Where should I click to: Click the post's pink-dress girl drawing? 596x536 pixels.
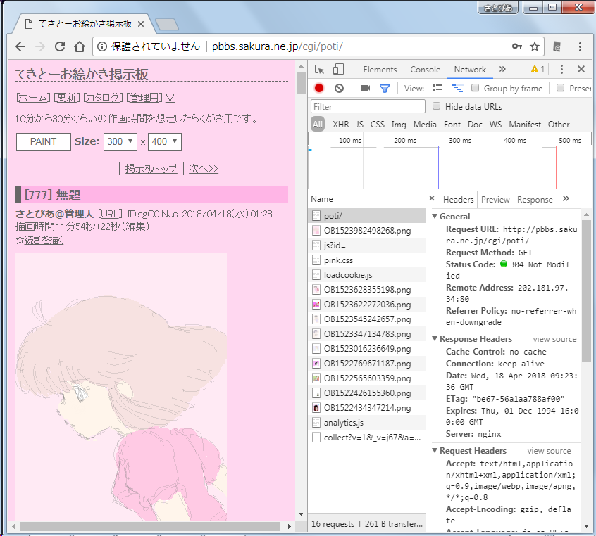pos(121,386)
